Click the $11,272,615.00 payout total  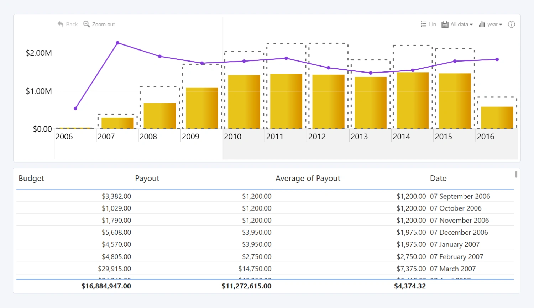[246, 286]
